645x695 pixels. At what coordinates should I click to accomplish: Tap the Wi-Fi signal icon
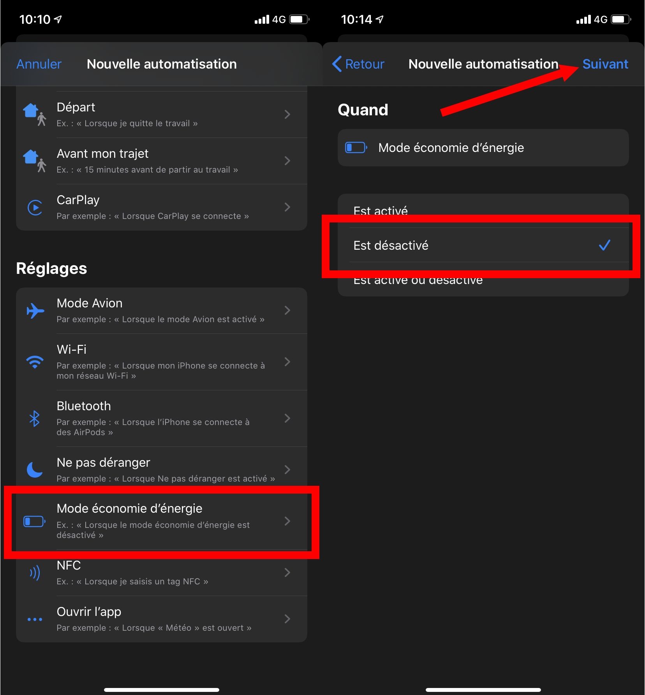[x=35, y=362]
